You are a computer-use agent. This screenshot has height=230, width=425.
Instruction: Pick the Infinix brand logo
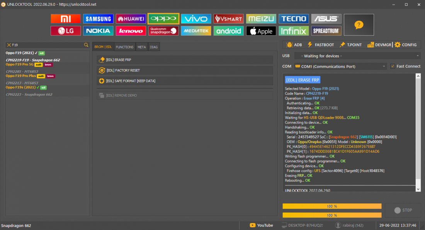(x=294, y=31)
